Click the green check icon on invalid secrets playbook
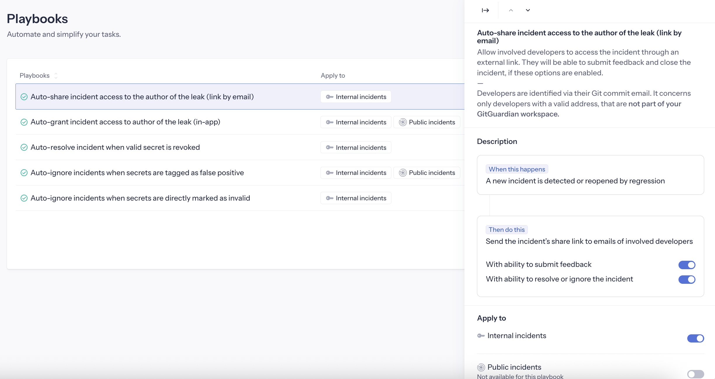Screen dimensions: 715x379 [24, 198]
